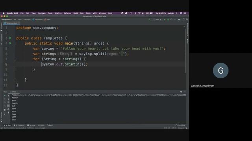
Task: Open the View menu
Action: point(33,13)
